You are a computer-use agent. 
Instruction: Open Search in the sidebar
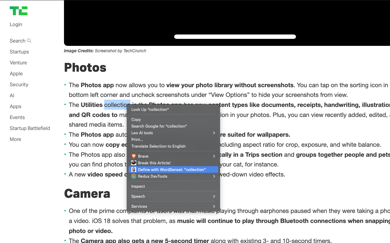tap(20, 41)
